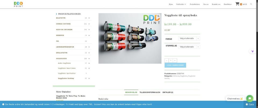Screen dimensions: 258x108
Task: Expand the Læringsprodukter category
Action: point(89,47)
